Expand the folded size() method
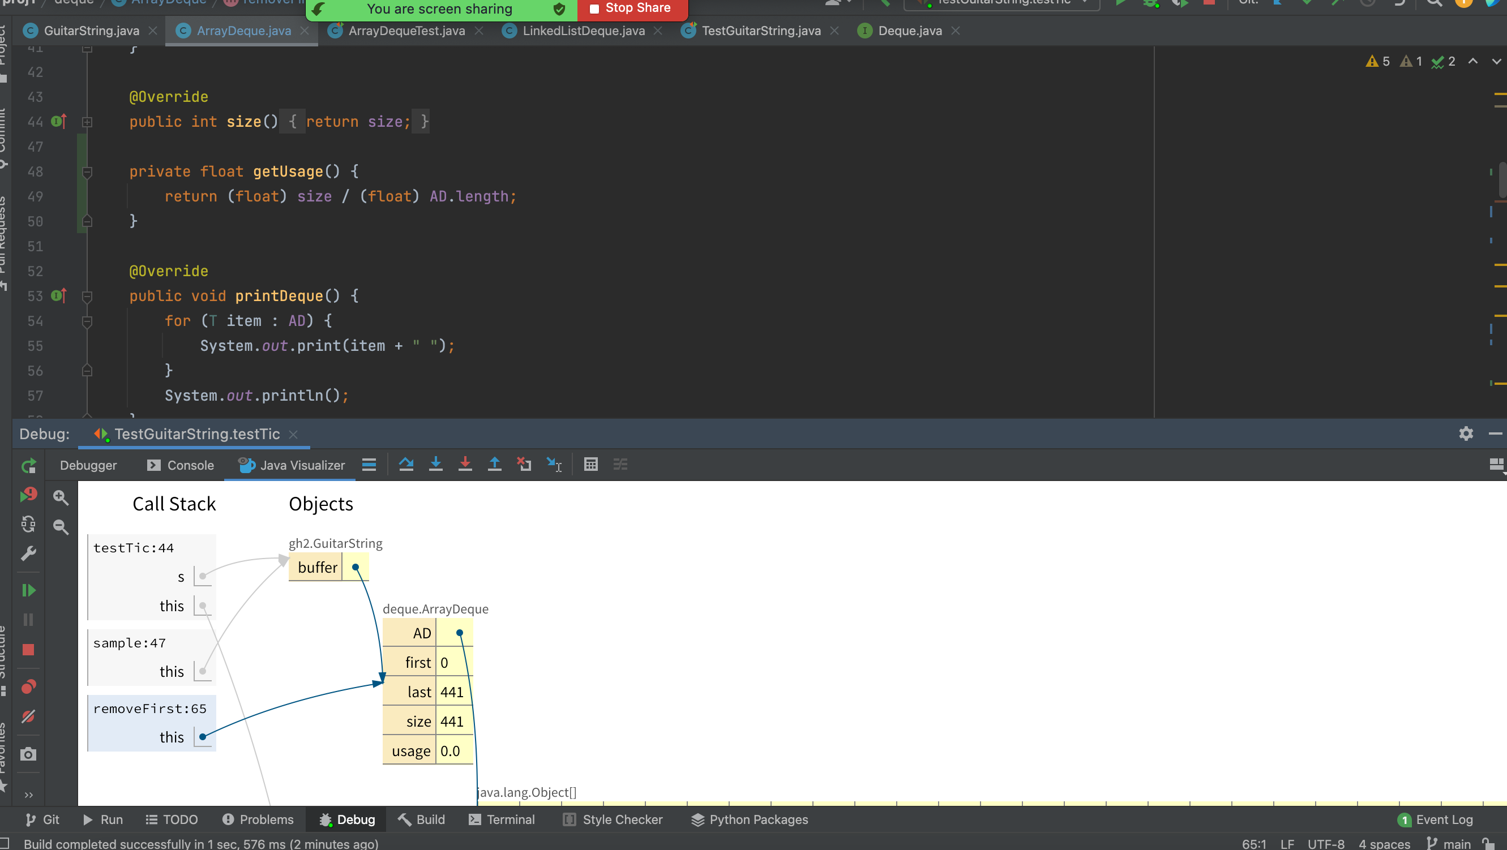This screenshot has height=850, width=1507. 87,122
